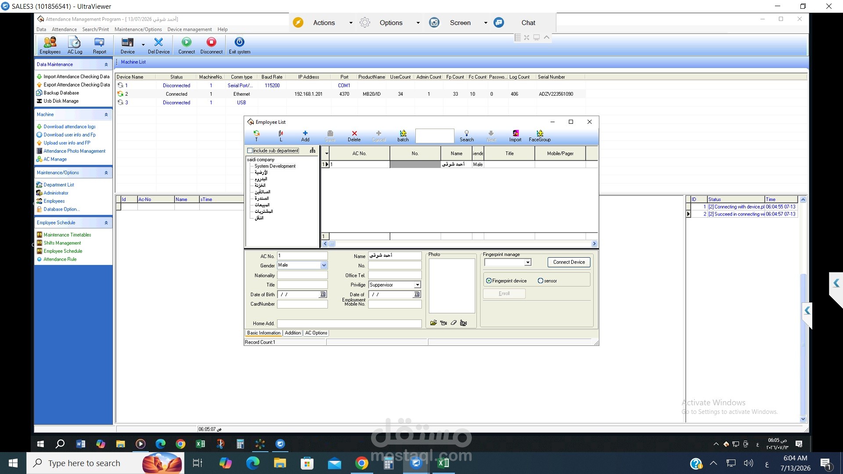Select the sensor radio button
The height and width of the screenshot is (474, 843).
(540, 281)
